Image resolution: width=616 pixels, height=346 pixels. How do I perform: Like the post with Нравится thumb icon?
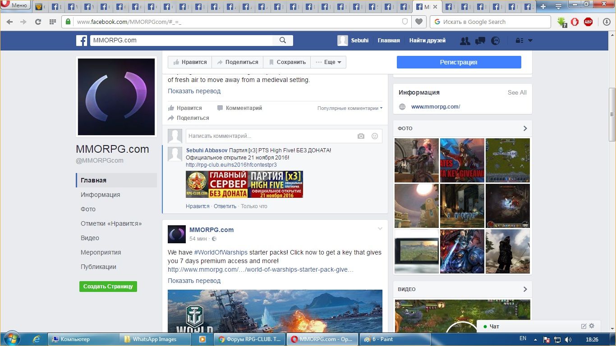[185, 108]
